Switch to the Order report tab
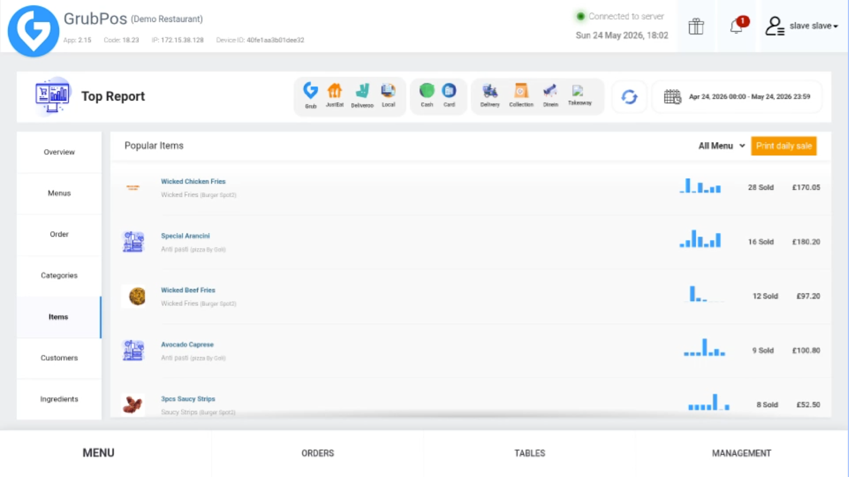The height and width of the screenshot is (477, 849). click(x=59, y=234)
